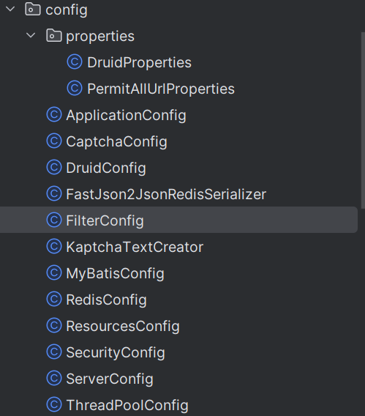Select the properties folder label

pos(100,36)
